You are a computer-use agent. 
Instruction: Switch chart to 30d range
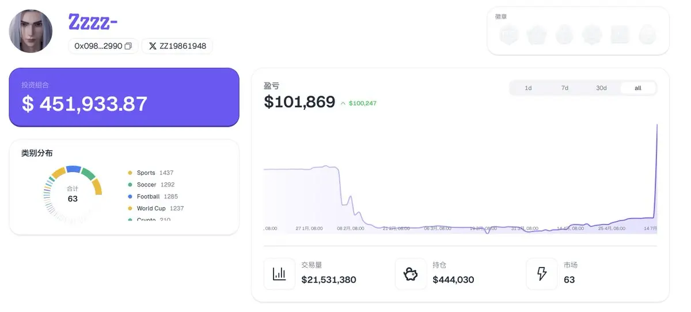pyautogui.click(x=601, y=88)
